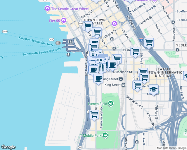This screenshot has width=187, height=150.
Task: Click transit stop icon at right end of Yesler
Action: pyautogui.click(x=177, y=50)
